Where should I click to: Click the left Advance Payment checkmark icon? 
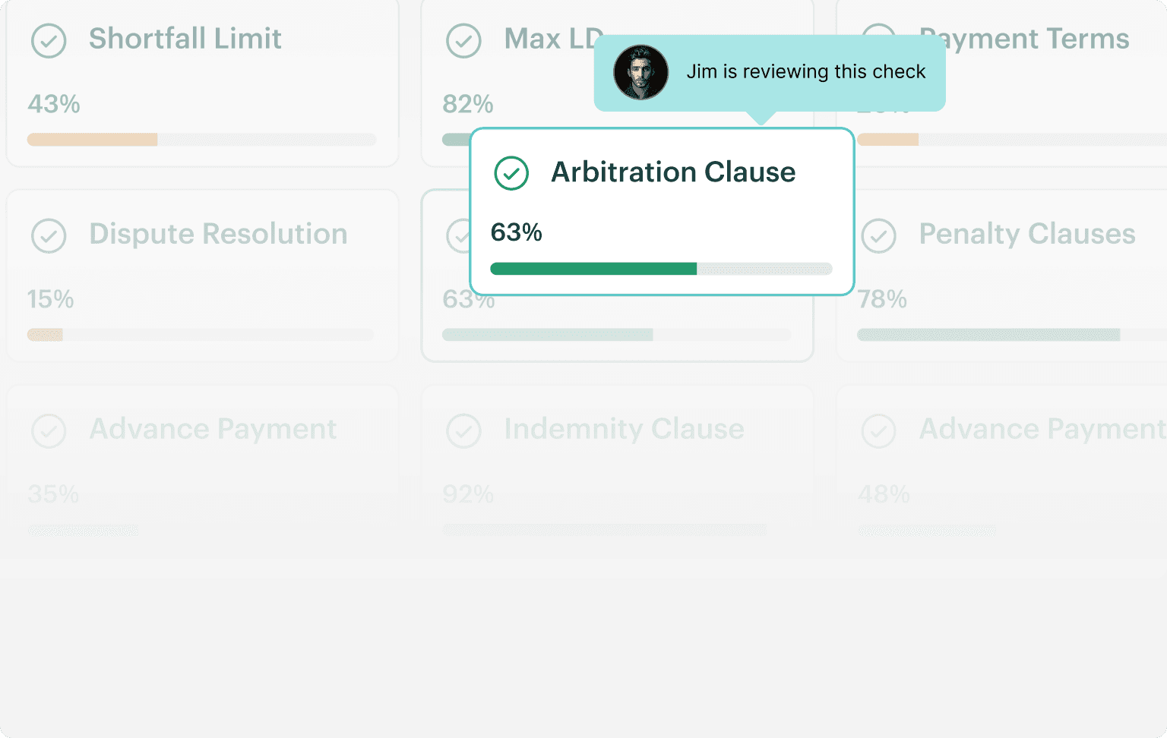tap(49, 430)
